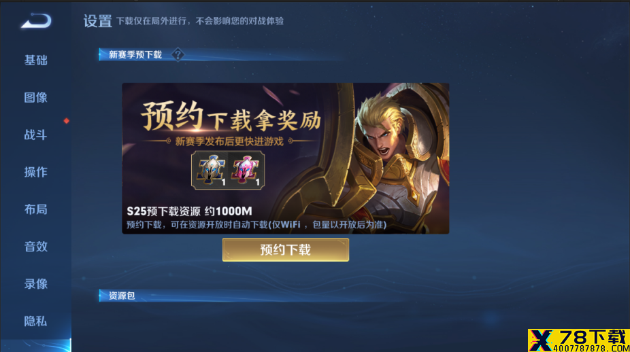Open the 基础 settings tab
The image size is (630, 352).
tap(36, 60)
